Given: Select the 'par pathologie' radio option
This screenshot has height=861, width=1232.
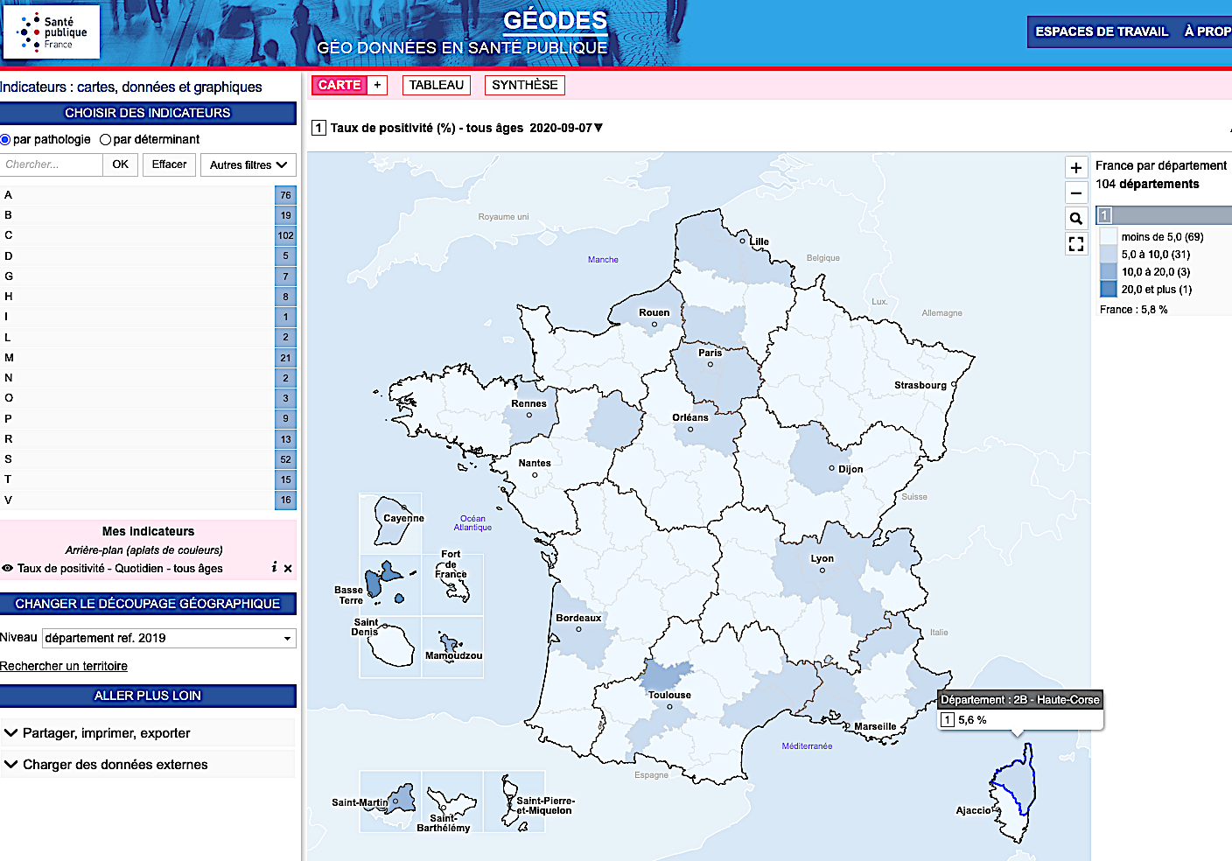Looking at the screenshot, I should coord(6,140).
